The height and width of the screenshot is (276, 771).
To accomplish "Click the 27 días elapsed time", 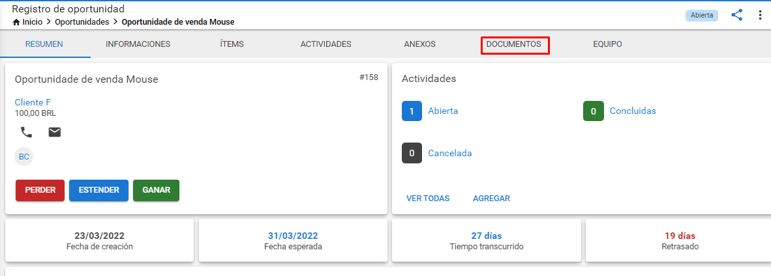I will 487,236.
